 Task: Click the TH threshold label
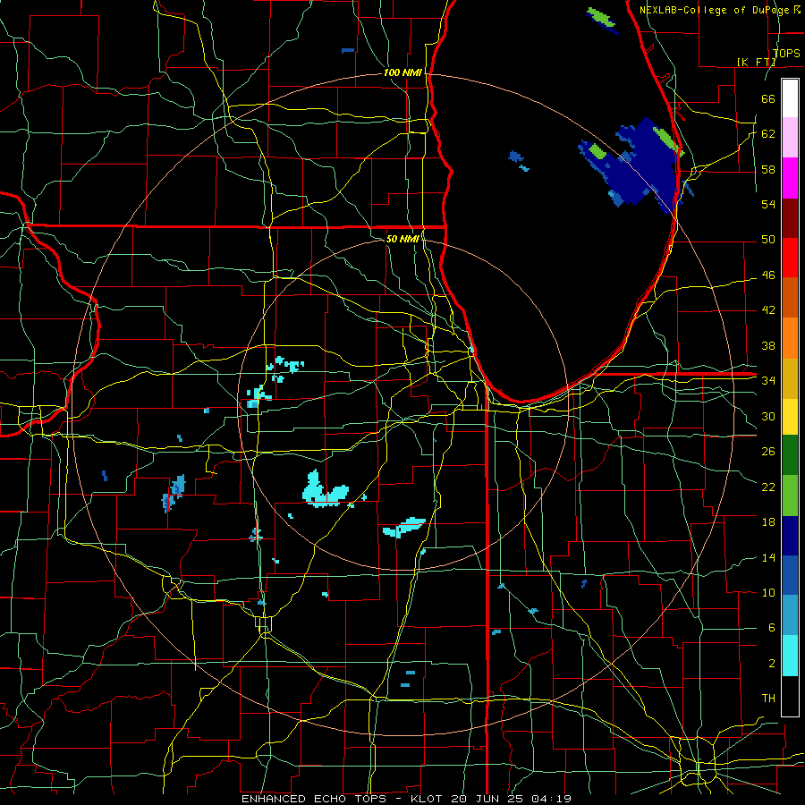click(x=768, y=698)
